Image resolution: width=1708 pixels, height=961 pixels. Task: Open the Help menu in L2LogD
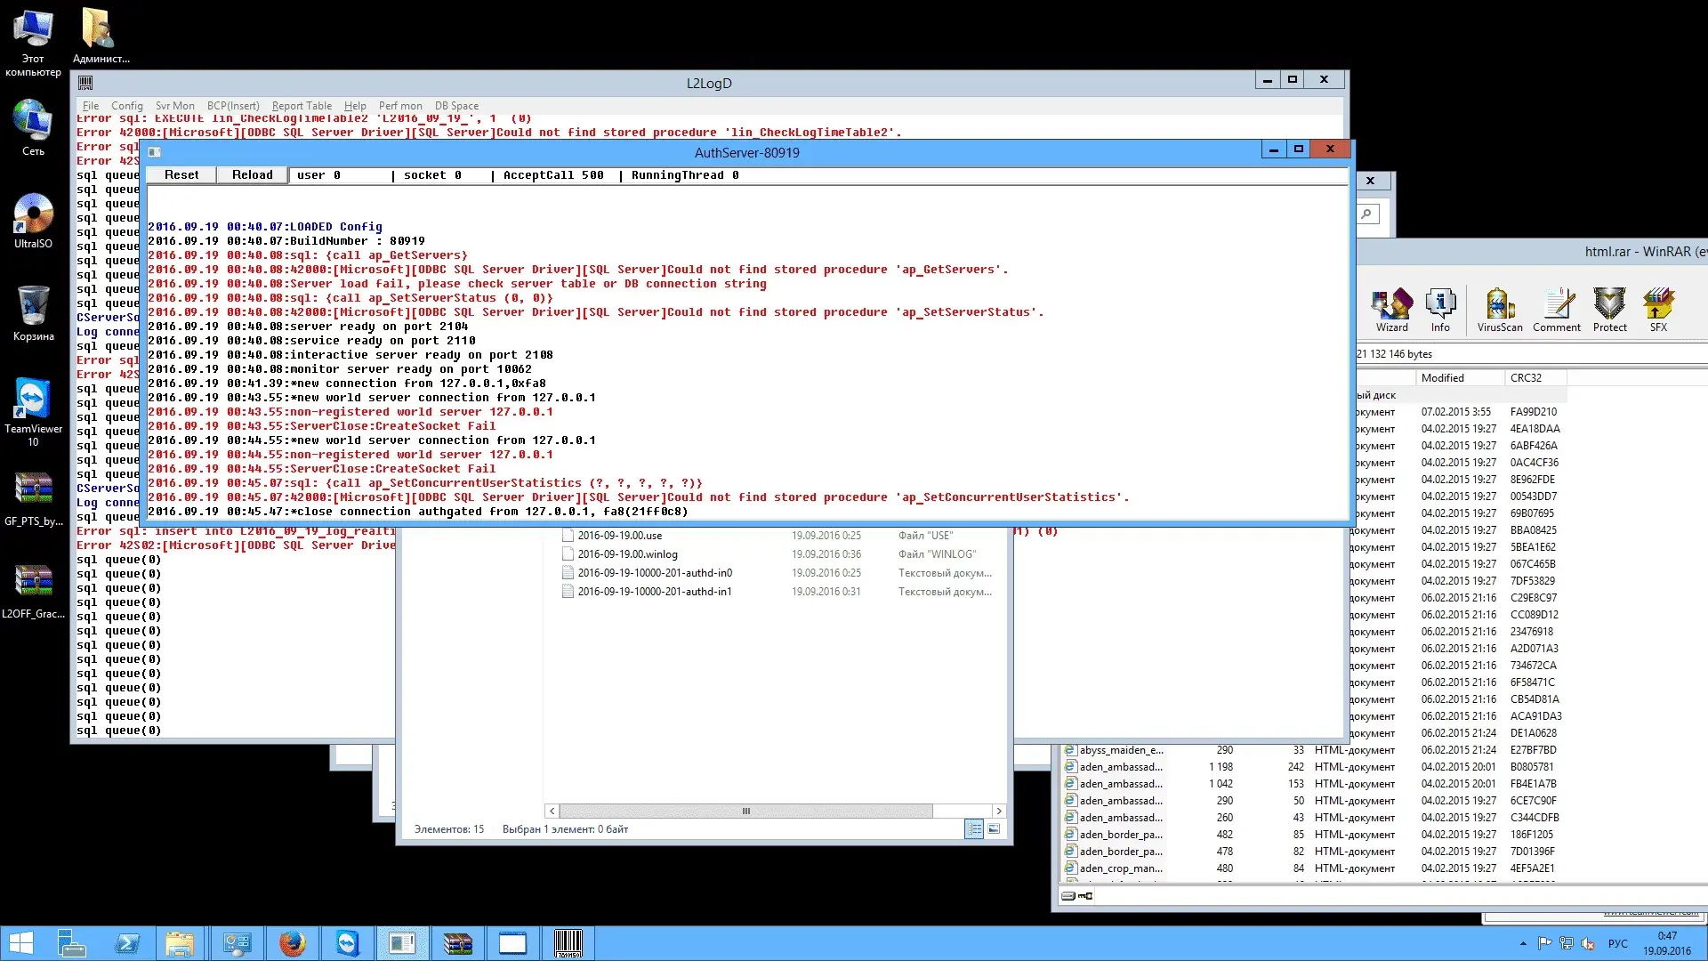(355, 106)
